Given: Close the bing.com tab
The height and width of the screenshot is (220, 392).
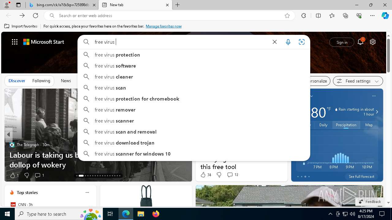Looking at the screenshot, I should 94,5.
